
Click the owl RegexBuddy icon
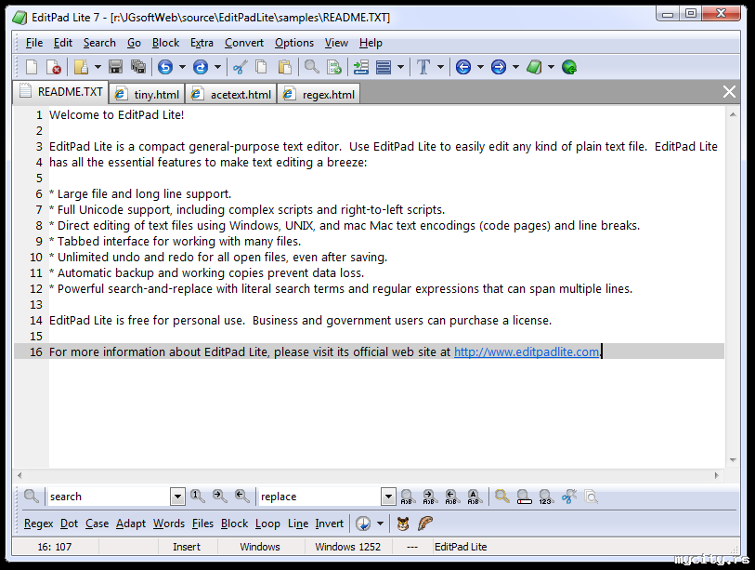coord(403,524)
